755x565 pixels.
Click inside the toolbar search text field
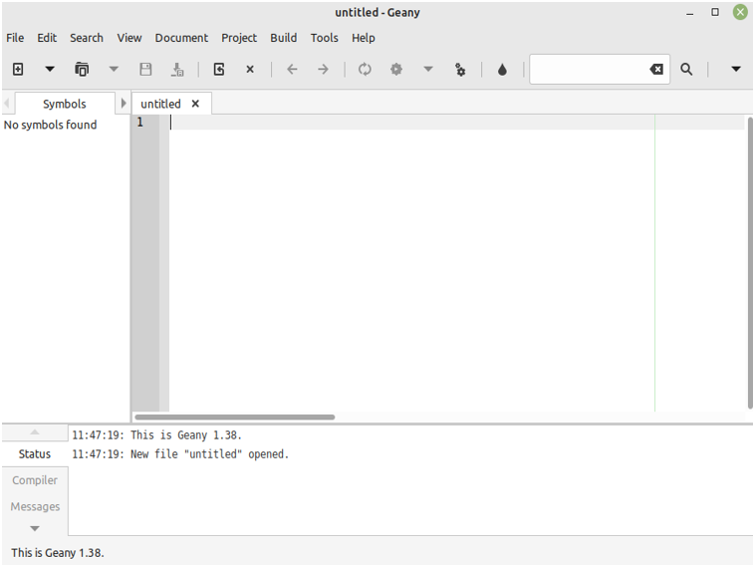coord(588,70)
